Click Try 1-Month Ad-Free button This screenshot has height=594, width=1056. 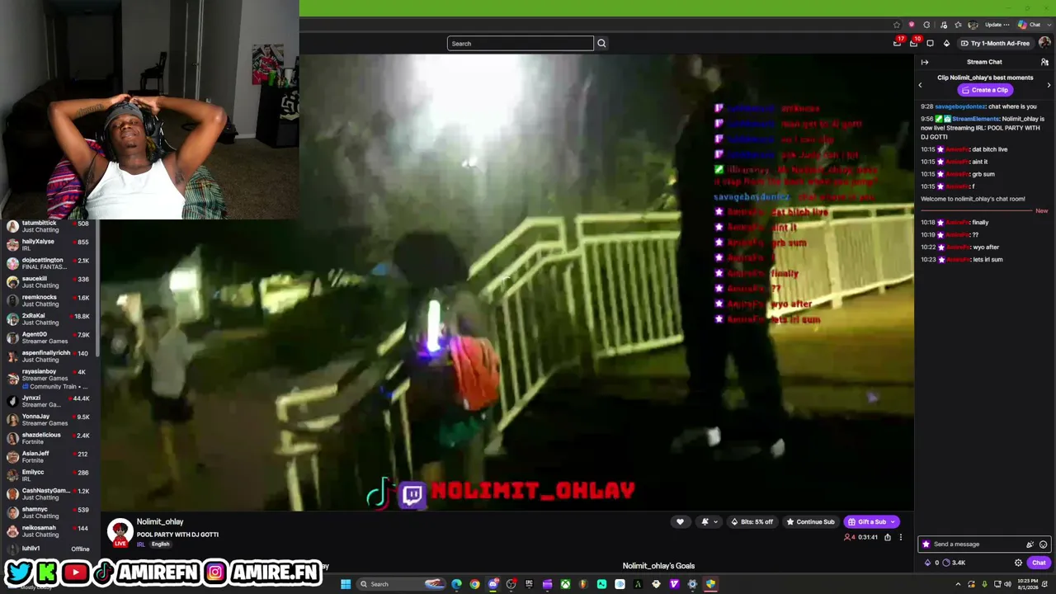coord(995,43)
